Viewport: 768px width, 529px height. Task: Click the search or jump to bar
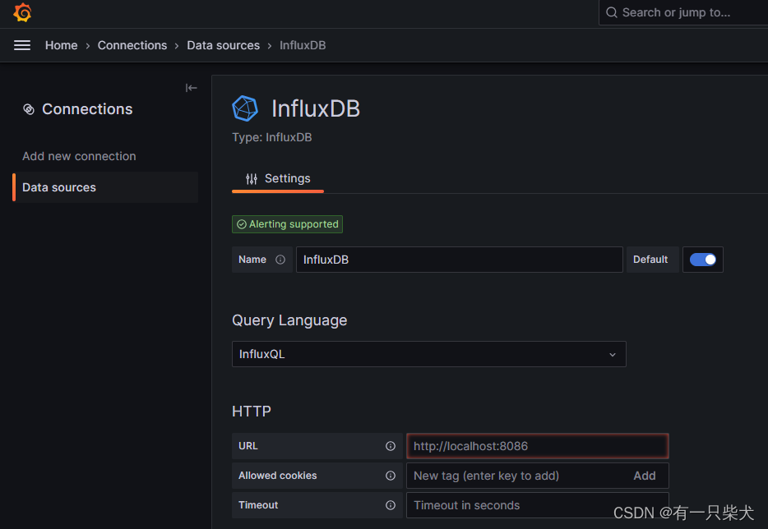coord(682,12)
